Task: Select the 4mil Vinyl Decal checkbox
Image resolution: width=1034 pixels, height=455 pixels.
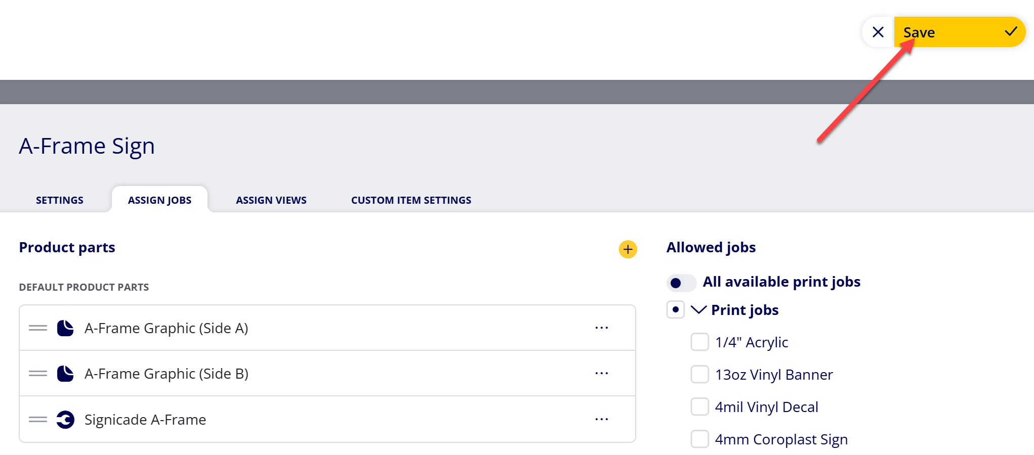Action: [x=699, y=407]
